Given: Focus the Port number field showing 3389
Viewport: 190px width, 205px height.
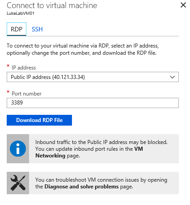Looking at the screenshot, I should point(93,103).
